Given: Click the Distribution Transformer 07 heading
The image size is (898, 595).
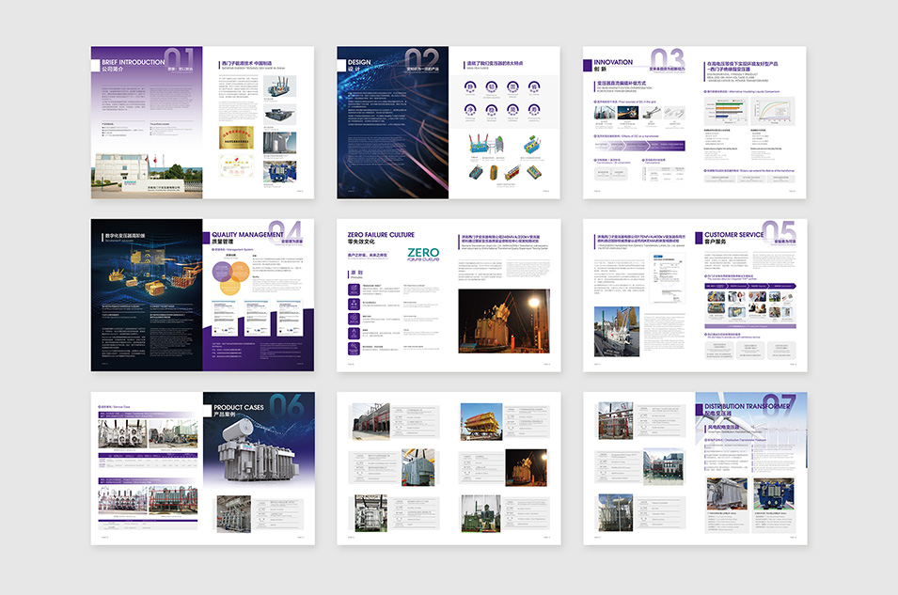Looking at the screenshot, I should coord(748,409).
